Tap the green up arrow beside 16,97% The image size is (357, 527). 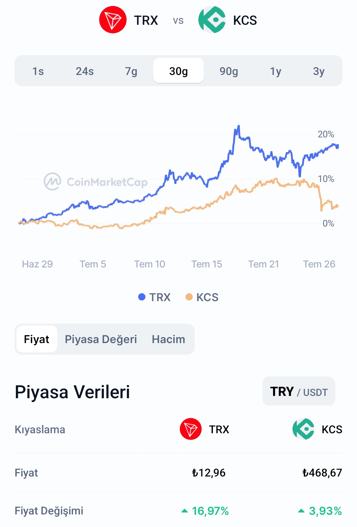(185, 511)
